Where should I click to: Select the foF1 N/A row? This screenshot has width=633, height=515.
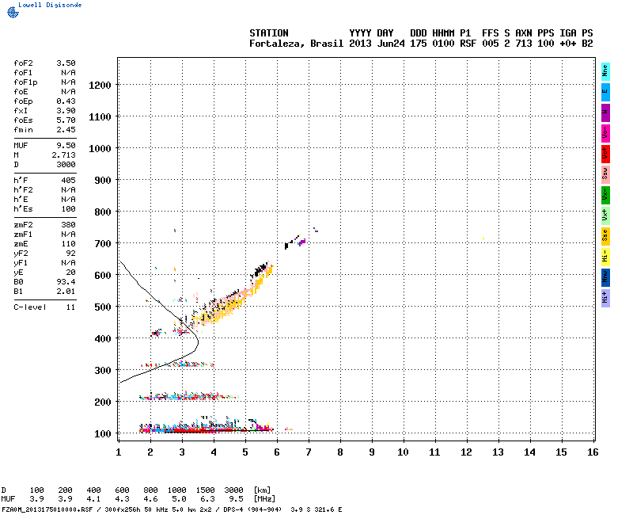[x=44, y=73]
